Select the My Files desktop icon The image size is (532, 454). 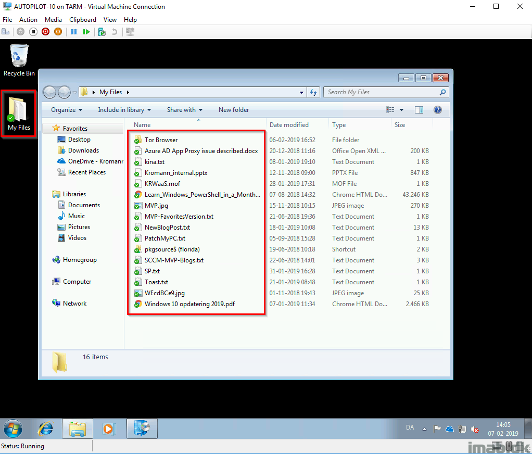(19, 114)
